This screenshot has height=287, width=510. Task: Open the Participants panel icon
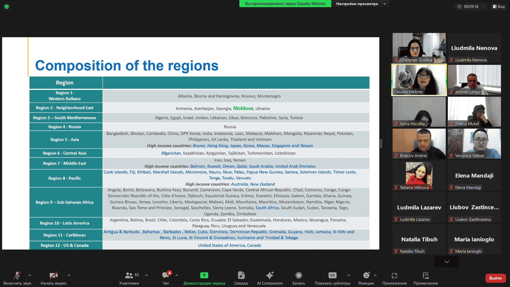coord(129,276)
